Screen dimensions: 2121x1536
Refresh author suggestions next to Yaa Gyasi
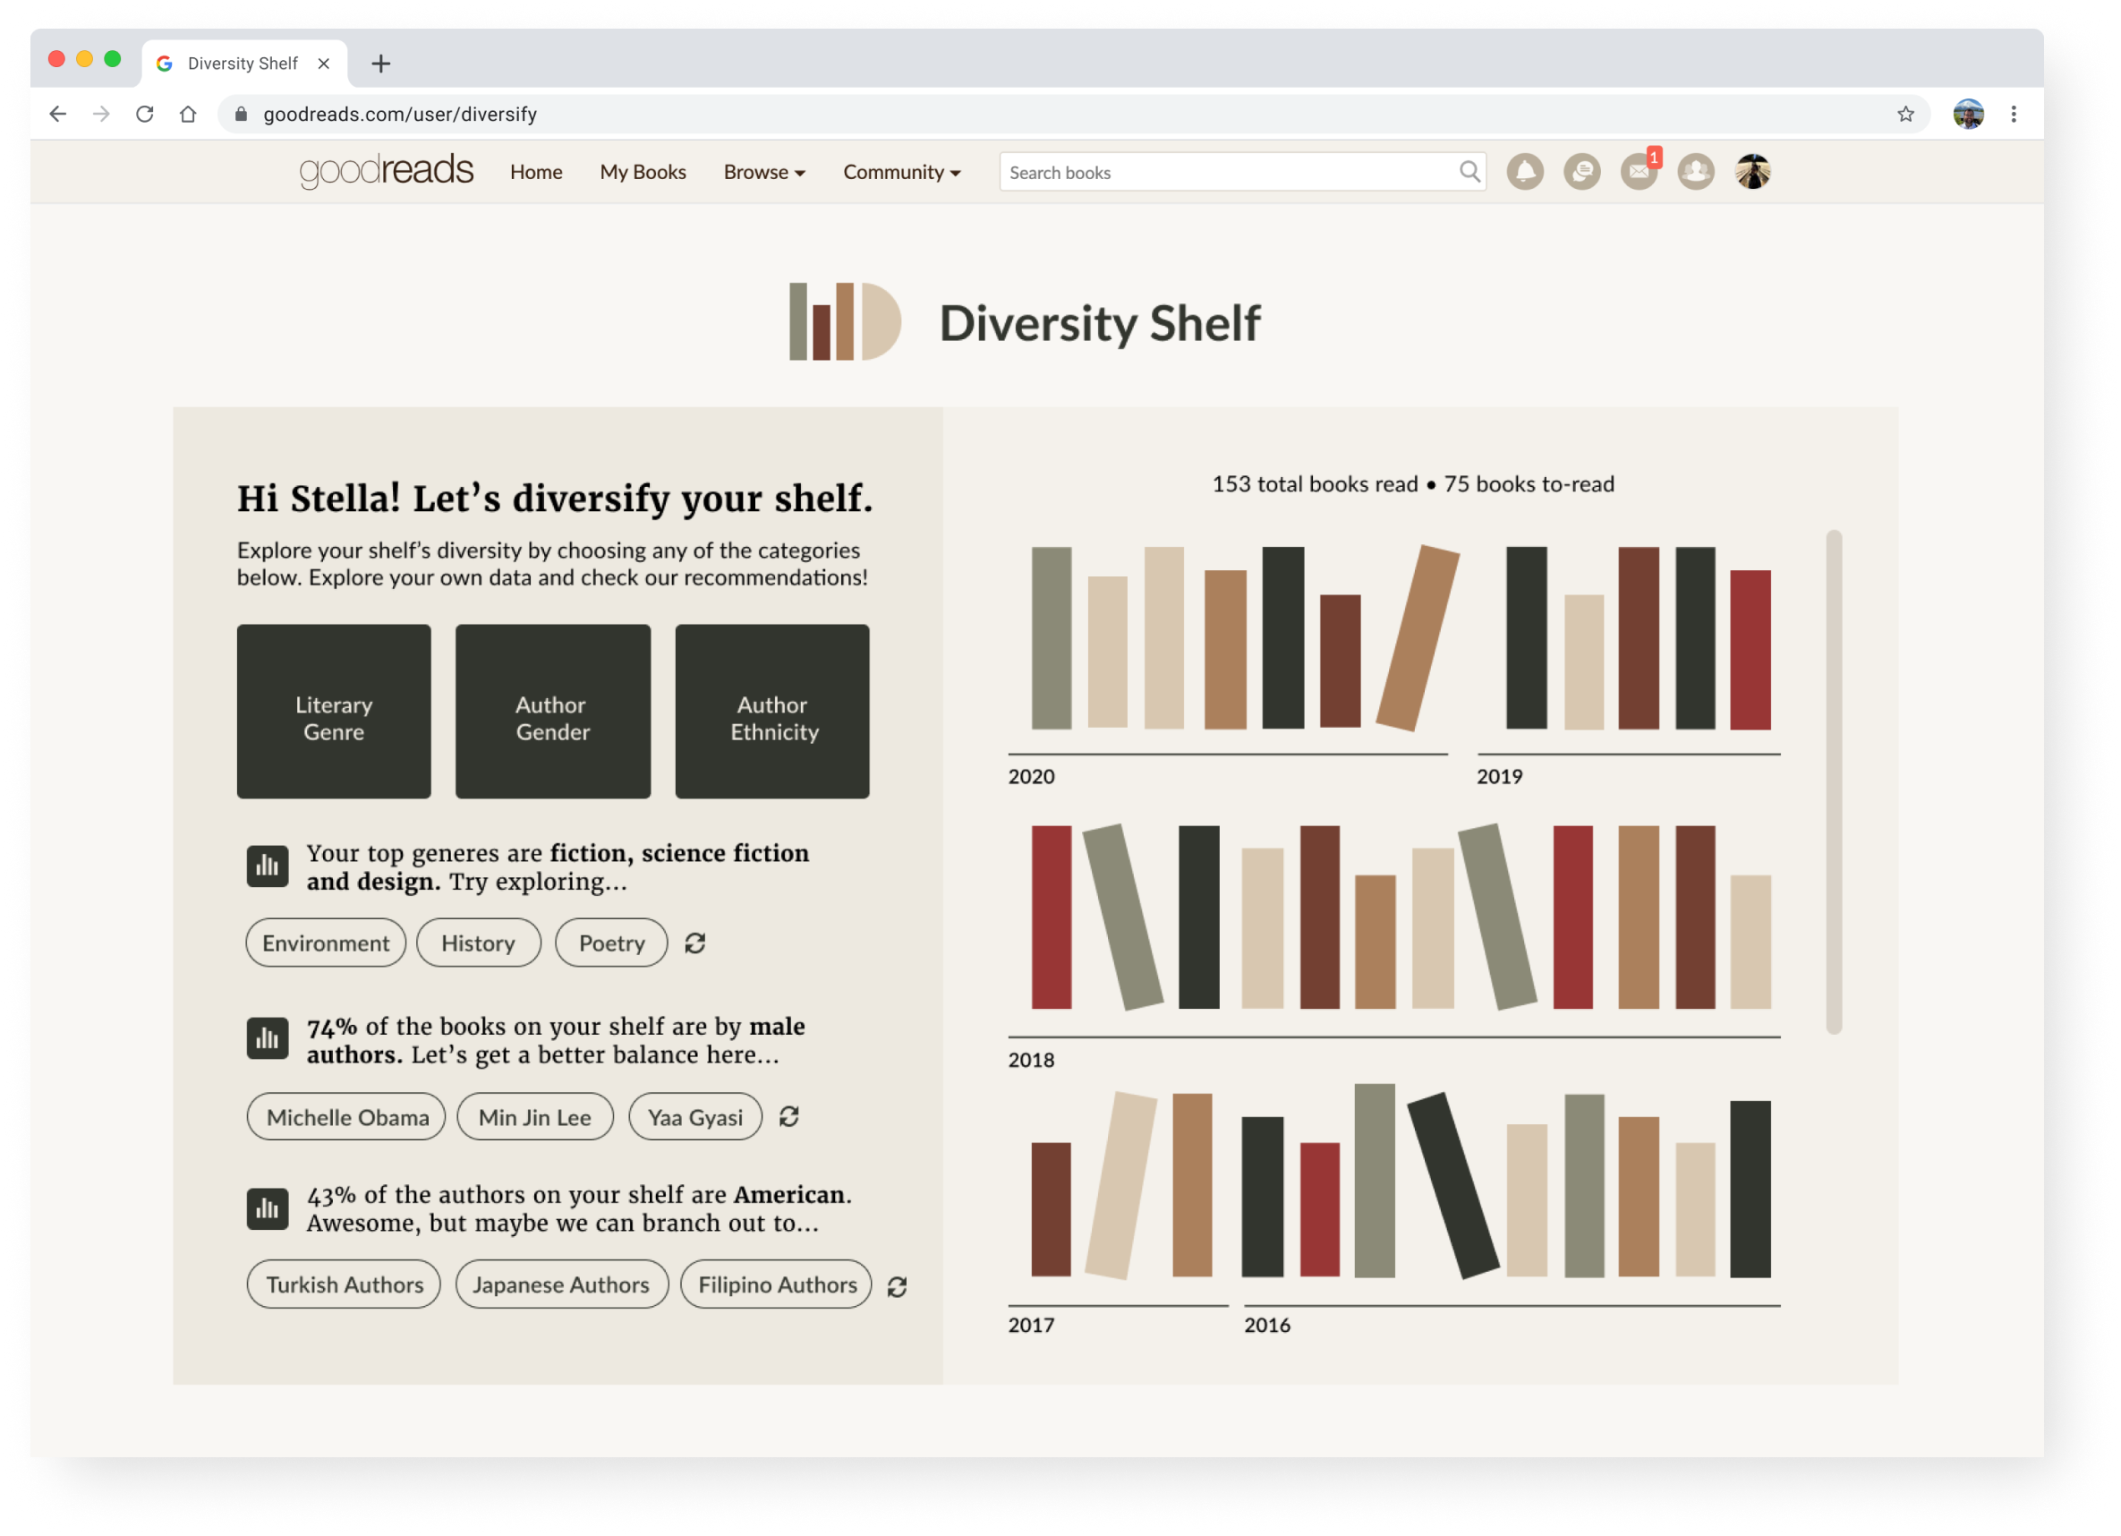[x=789, y=1117]
